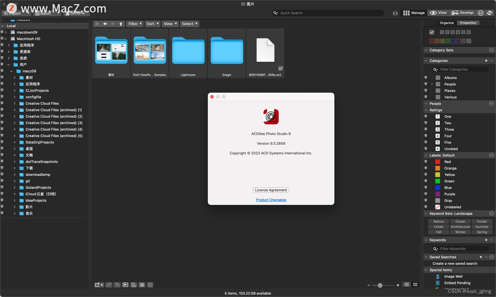Check the People category box
The width and height of the screenshot is (496, 297).
[x=438, y=84]
